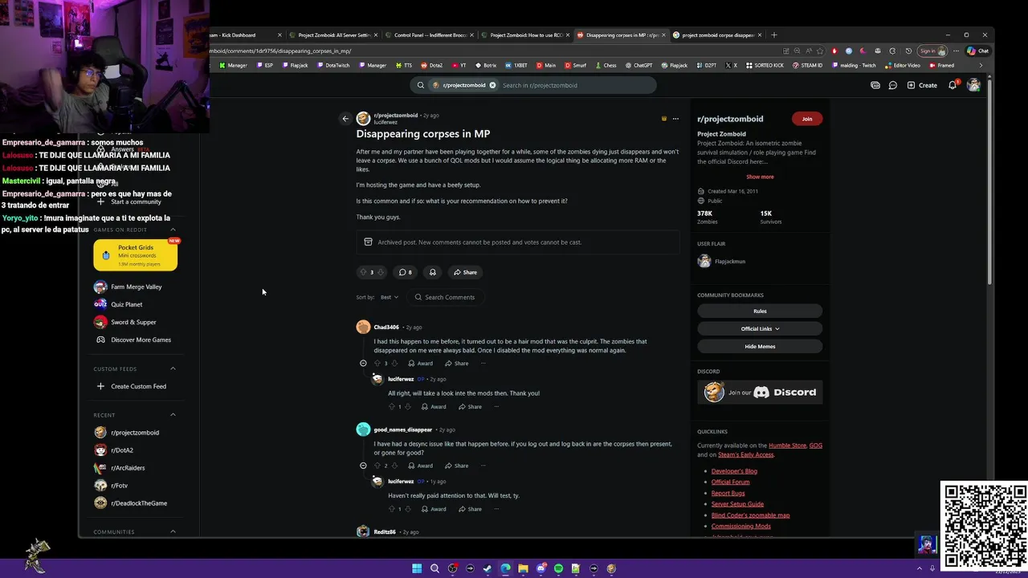This screenshot has height=578, width=1028.
Task: Collapse the Recent section
Action: [x=173, y=415]
